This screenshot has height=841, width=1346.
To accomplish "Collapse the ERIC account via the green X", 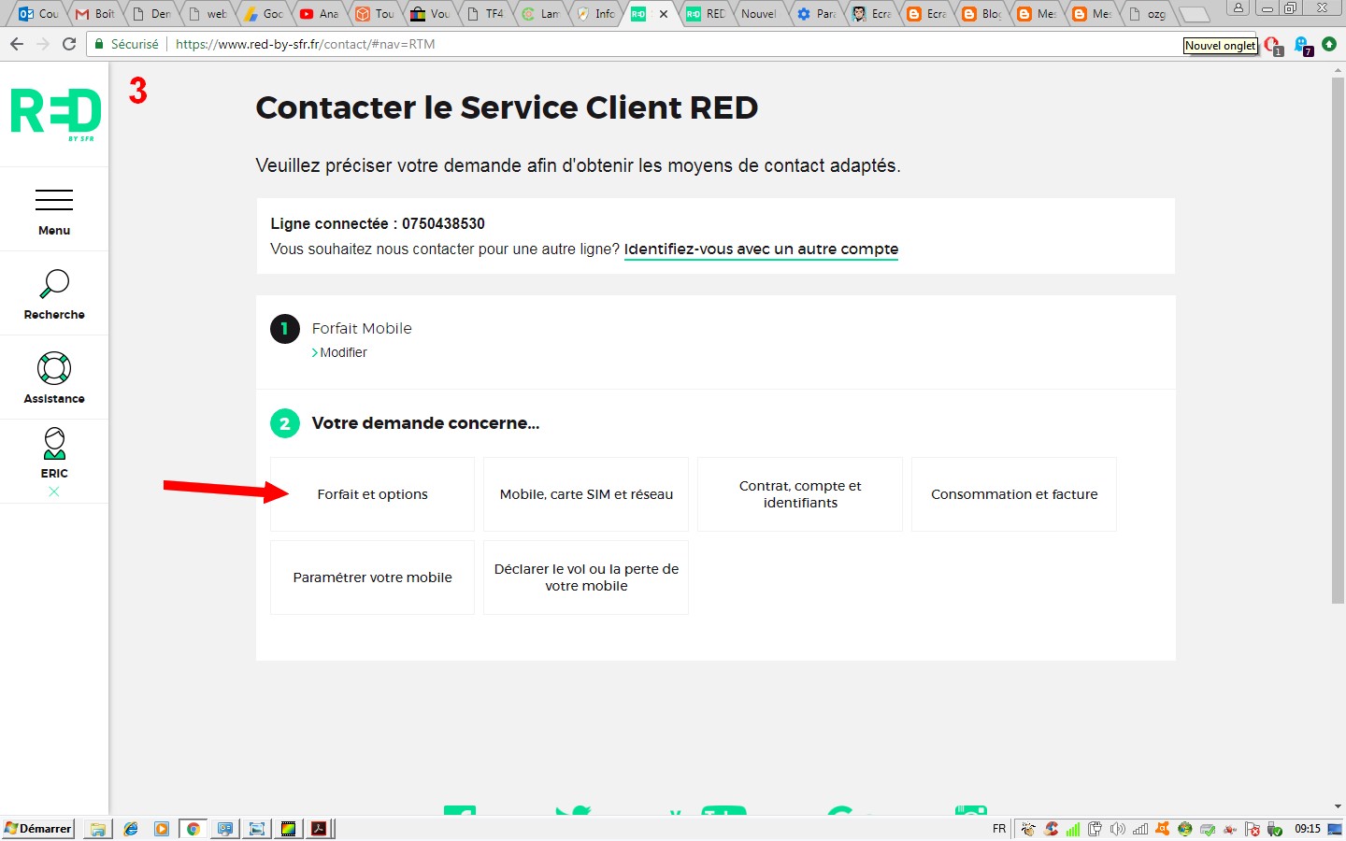I will (x=54, y=492).
